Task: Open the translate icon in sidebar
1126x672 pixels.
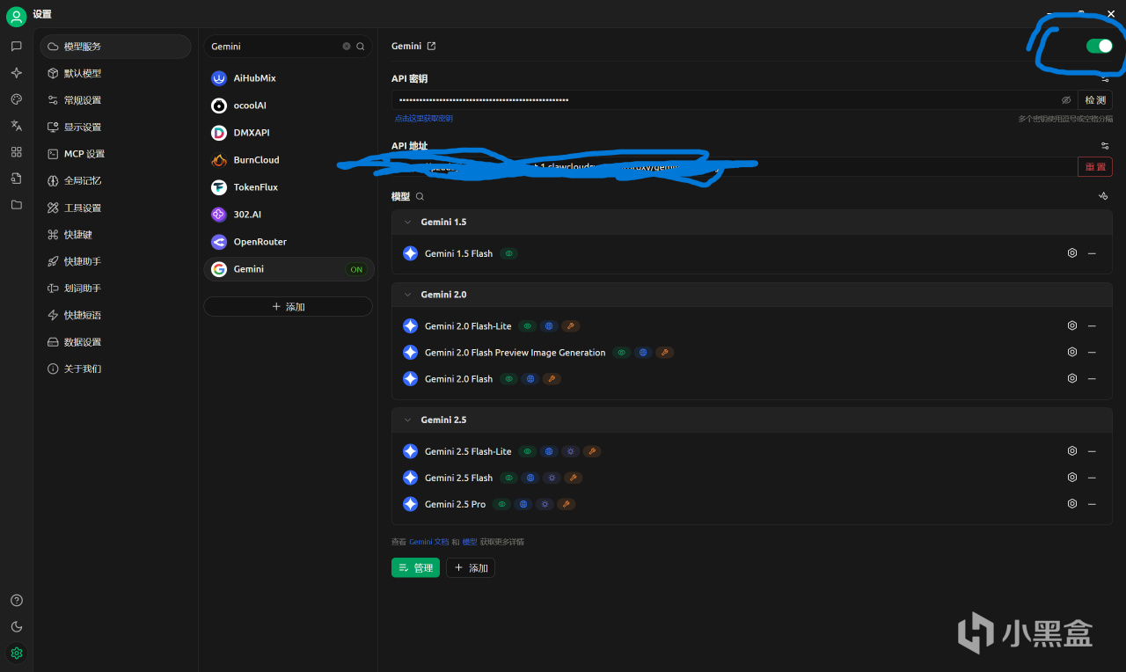Action: point(16,126)
